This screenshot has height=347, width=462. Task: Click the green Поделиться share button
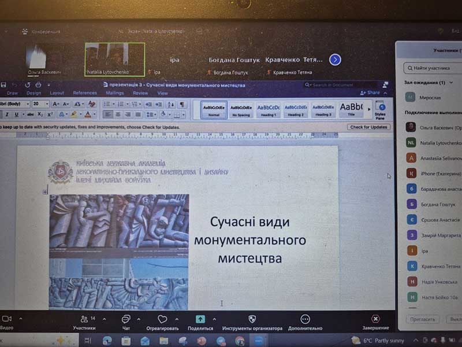pyautogui.click(x=200, y=319)
